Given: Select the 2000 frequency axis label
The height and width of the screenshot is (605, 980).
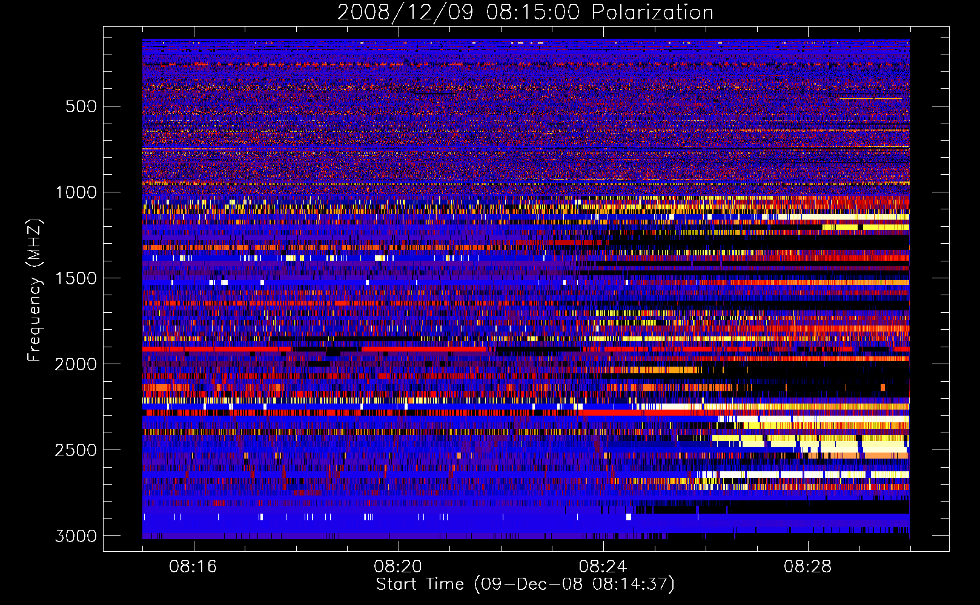Looking at the screenshot, I should point(76,364).
